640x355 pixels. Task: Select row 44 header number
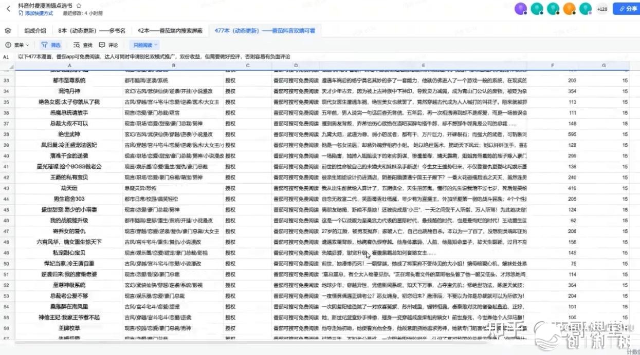coord(7,199)
